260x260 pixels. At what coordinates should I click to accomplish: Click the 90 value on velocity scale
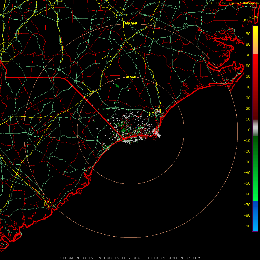(248, 34)
